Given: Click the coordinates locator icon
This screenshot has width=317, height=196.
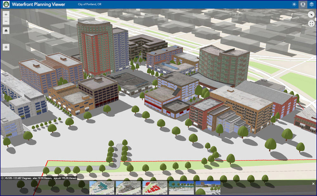Looking at the screenshot, I should coord(3,178).
